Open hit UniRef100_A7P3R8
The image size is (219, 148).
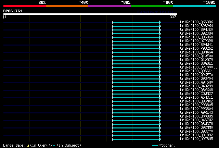coord(196,41)
